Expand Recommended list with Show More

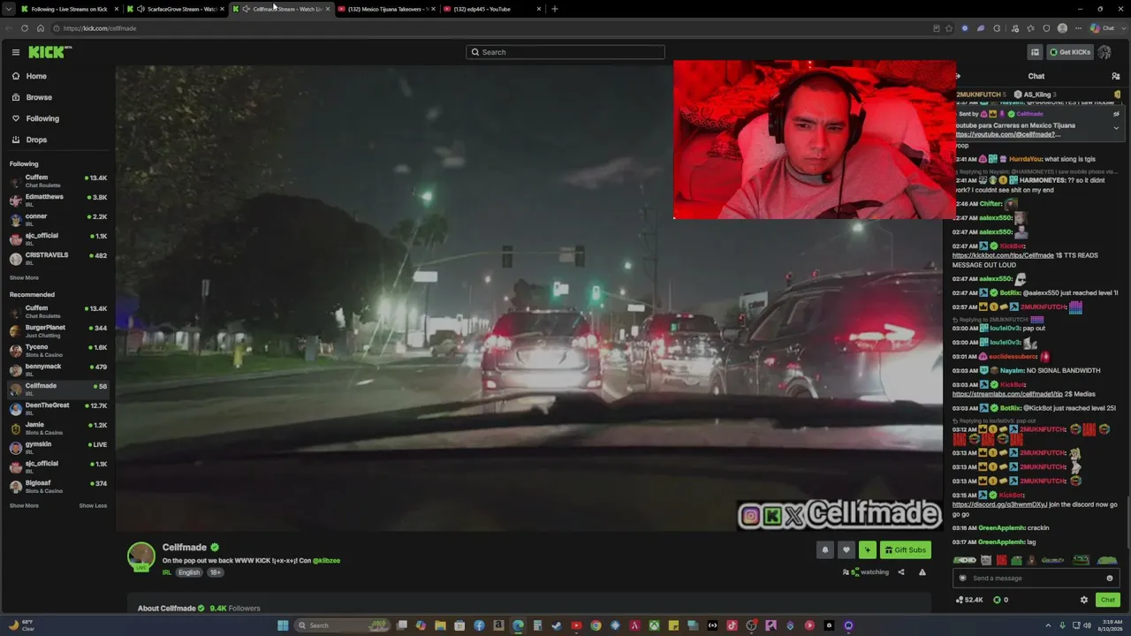click(x=24, y=506)
